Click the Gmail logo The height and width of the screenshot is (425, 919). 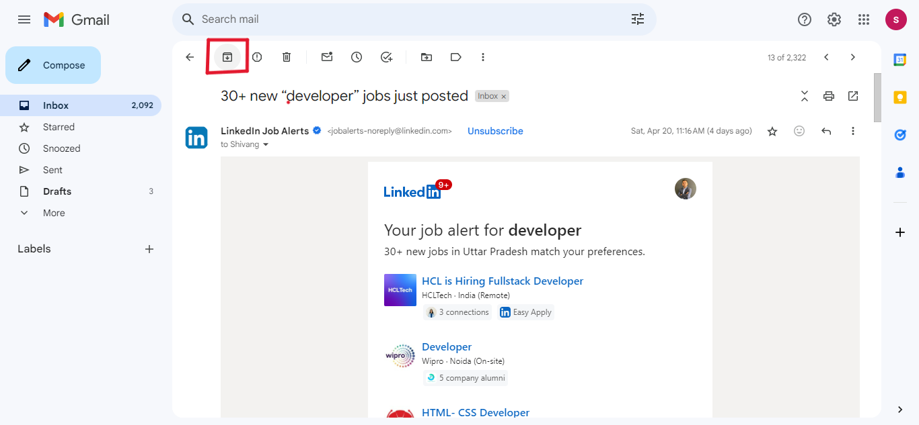pos(77,19)
